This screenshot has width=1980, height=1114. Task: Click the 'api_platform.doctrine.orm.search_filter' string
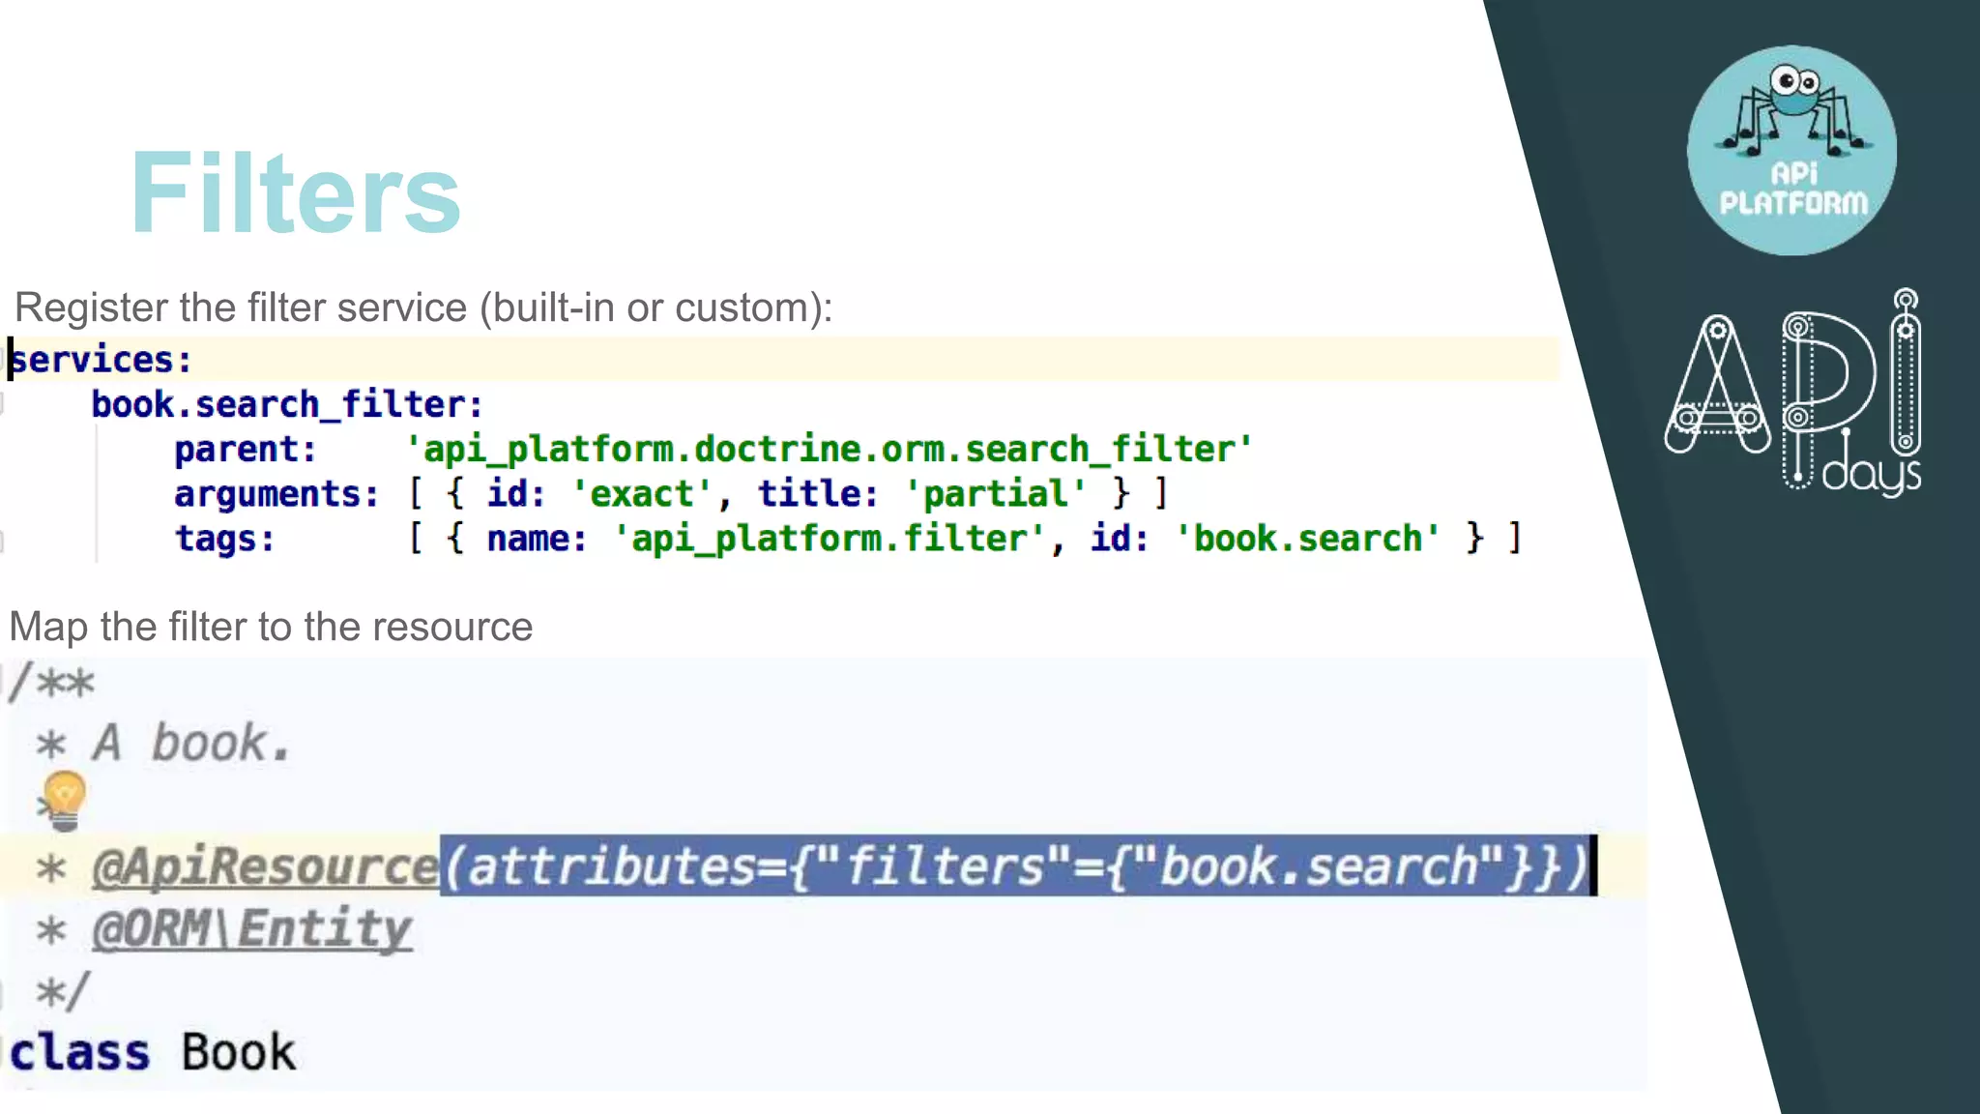tap(829, 450)
